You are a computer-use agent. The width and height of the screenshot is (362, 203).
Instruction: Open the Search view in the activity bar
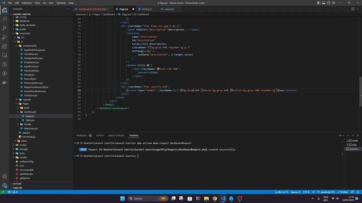5,19
